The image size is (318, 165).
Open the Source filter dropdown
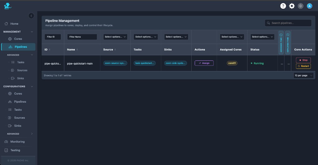pyautogui.click(x=116, y=37)
